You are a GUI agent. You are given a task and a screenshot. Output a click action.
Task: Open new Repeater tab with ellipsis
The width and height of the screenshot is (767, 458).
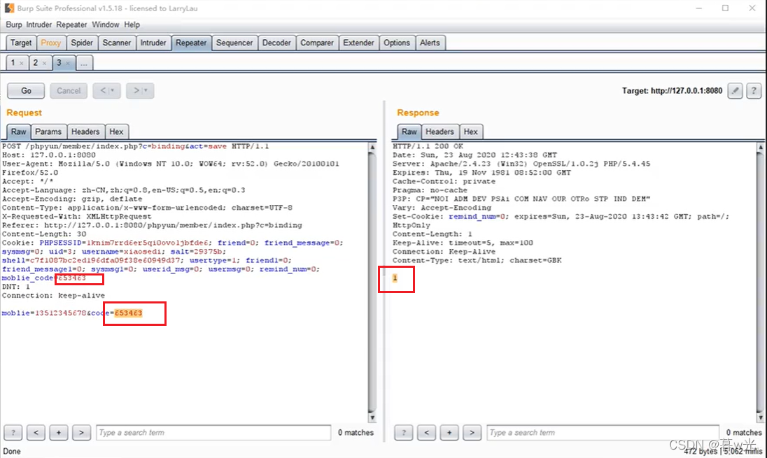coord(84,62)
